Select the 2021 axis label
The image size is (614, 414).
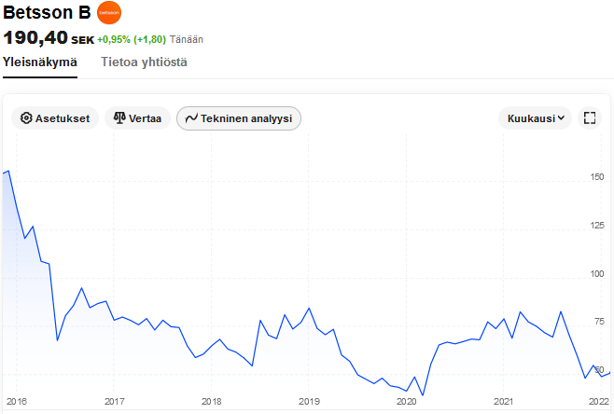[x=504, y=401]
